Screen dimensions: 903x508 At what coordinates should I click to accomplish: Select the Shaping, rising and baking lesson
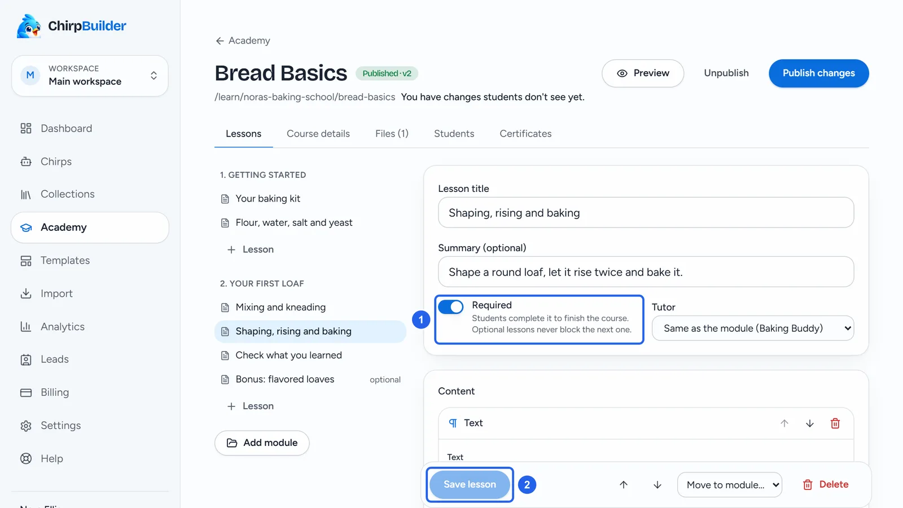310,331
